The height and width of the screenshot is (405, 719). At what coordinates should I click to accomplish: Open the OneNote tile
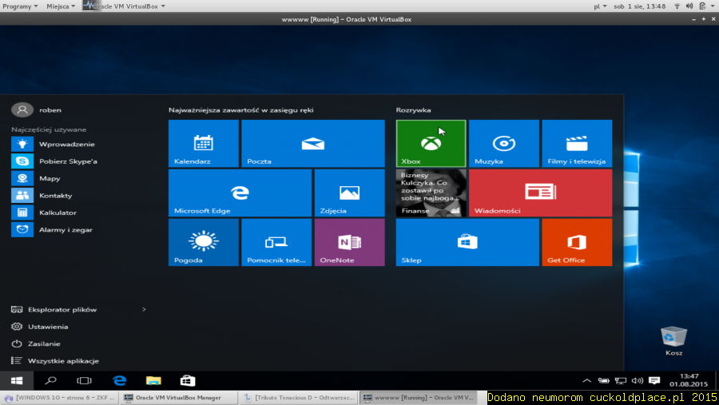349,242
